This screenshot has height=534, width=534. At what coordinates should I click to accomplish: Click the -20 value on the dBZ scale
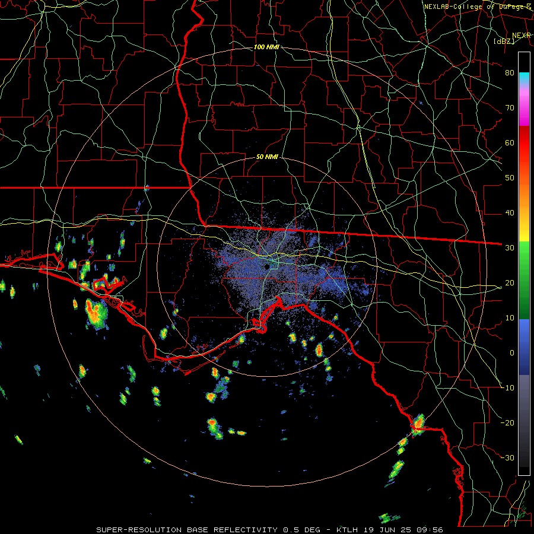point(508,423)
